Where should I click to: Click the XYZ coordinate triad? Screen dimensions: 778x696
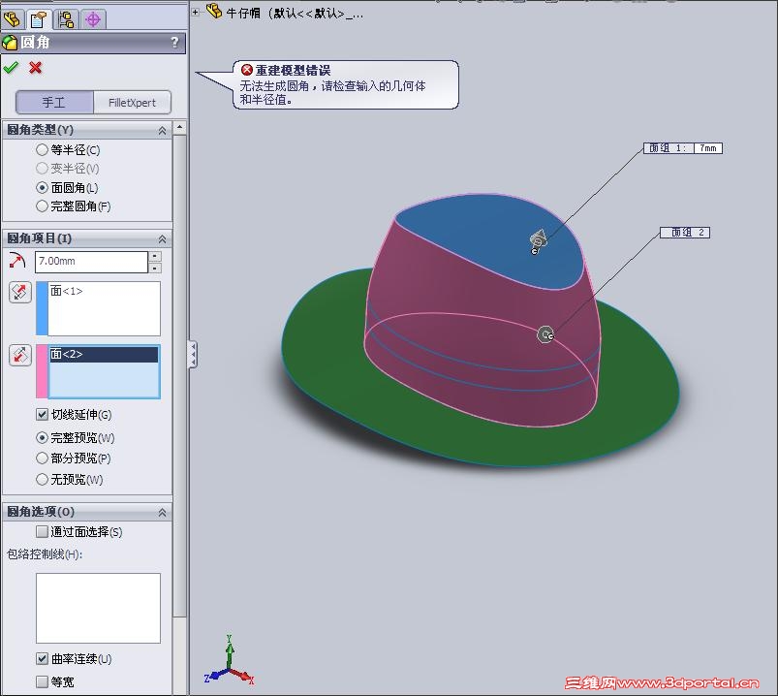coord(230,661)
